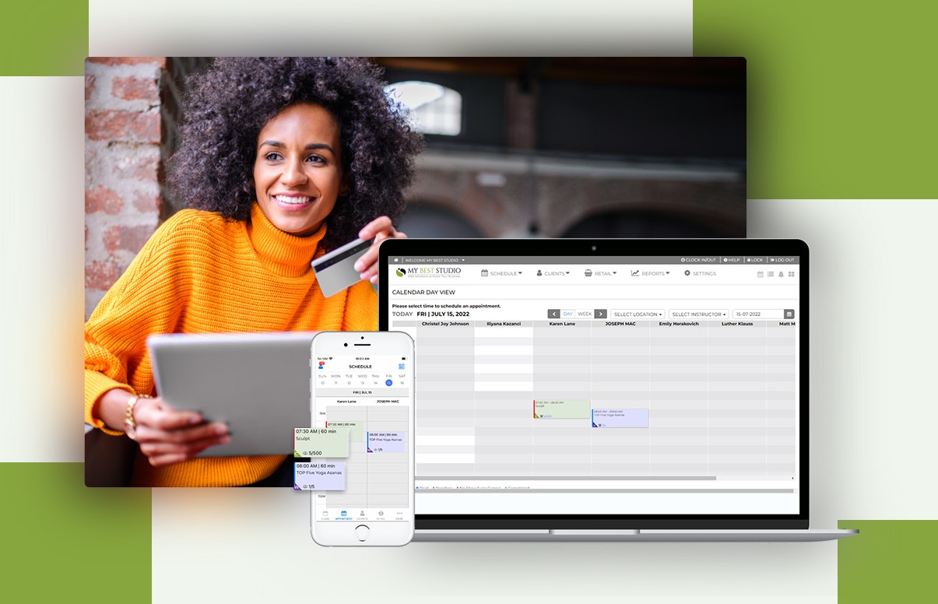Click the Settings gear icon
This screenshot has width=938, height=604.
pos(687,273)
